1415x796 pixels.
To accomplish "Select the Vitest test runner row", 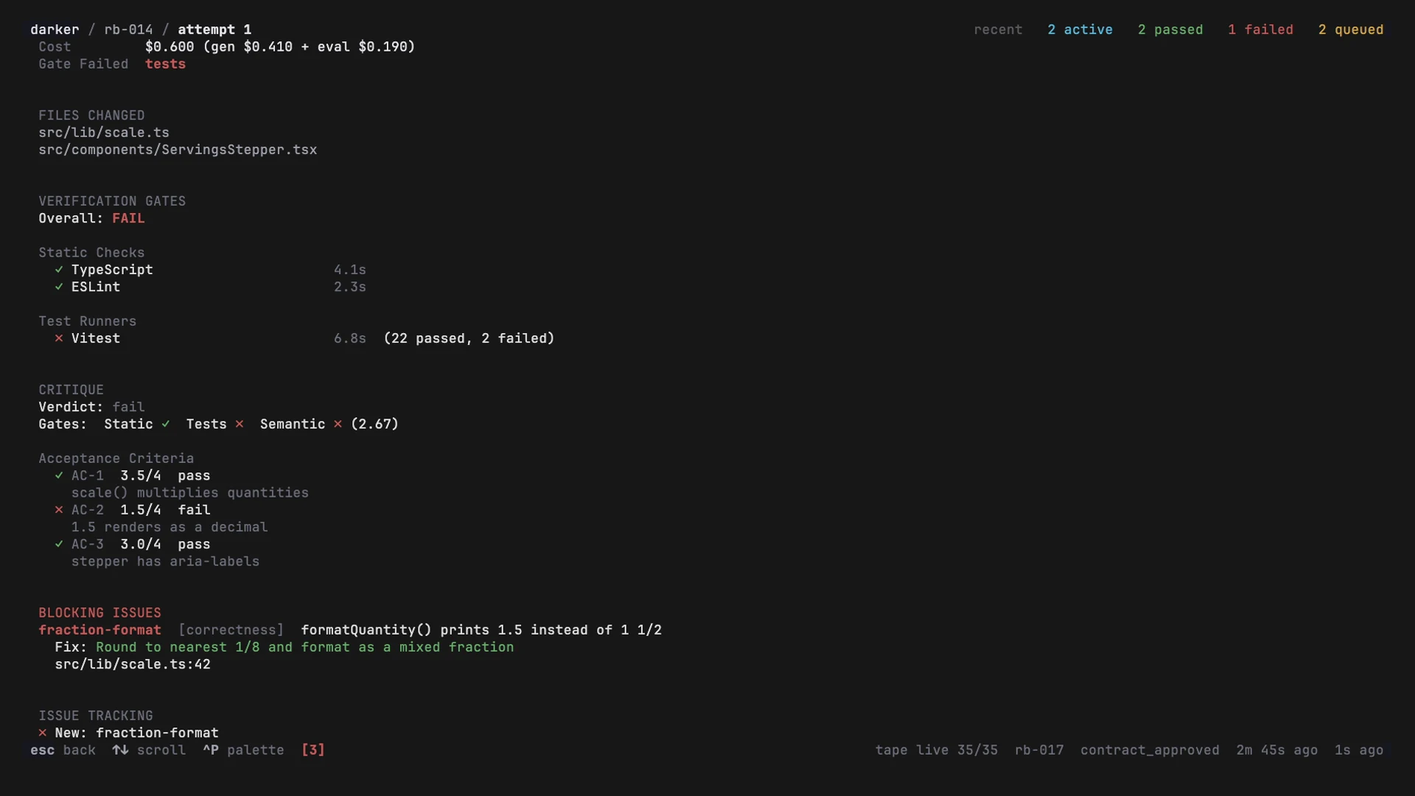I will click(304, 338).
